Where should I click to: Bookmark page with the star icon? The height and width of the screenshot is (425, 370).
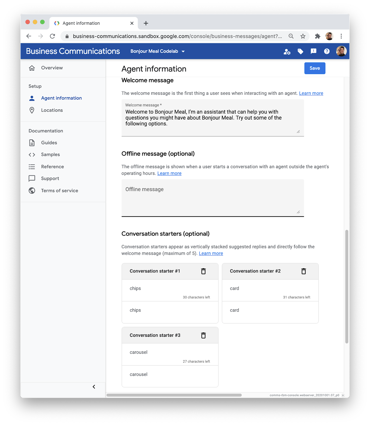tap(303, 36)
